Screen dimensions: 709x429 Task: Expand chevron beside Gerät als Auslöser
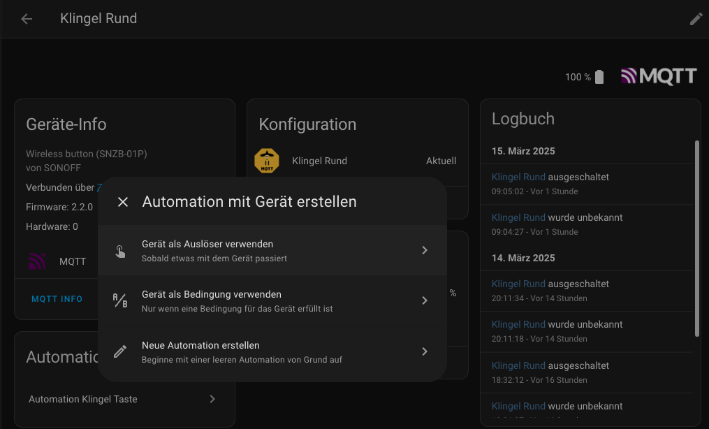pos(425,250)
